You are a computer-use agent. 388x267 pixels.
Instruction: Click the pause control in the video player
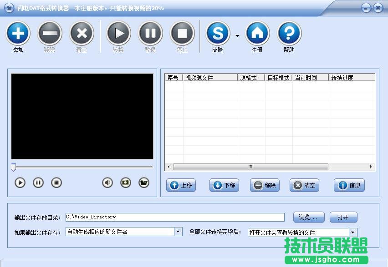(38, 183)
